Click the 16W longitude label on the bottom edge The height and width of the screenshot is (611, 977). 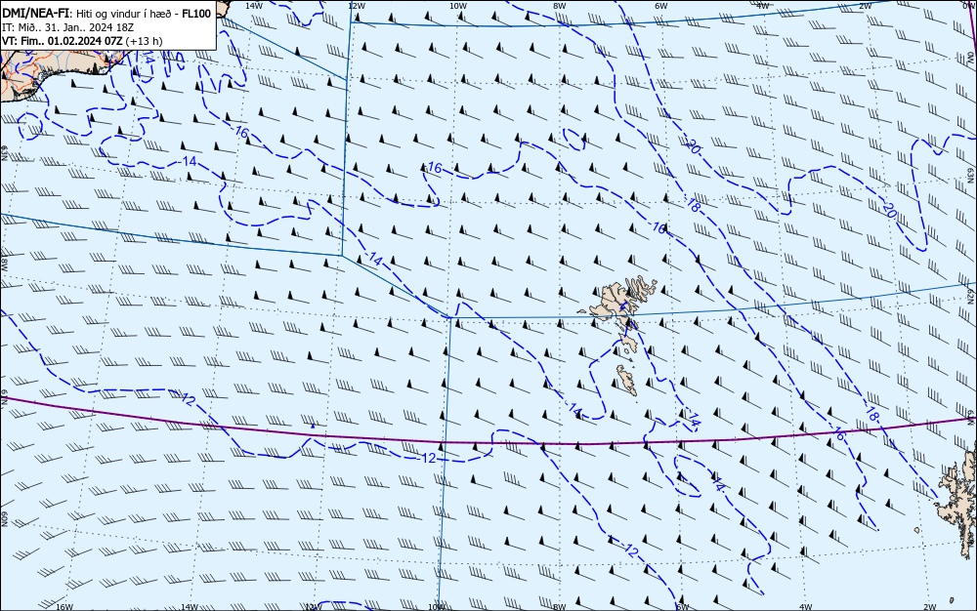click(x=64, y=607)
